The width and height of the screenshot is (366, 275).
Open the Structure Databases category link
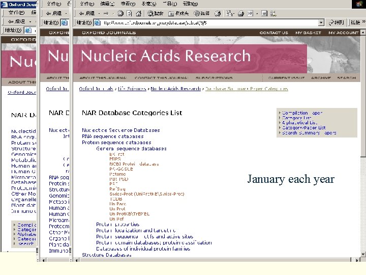click(106, 255)
